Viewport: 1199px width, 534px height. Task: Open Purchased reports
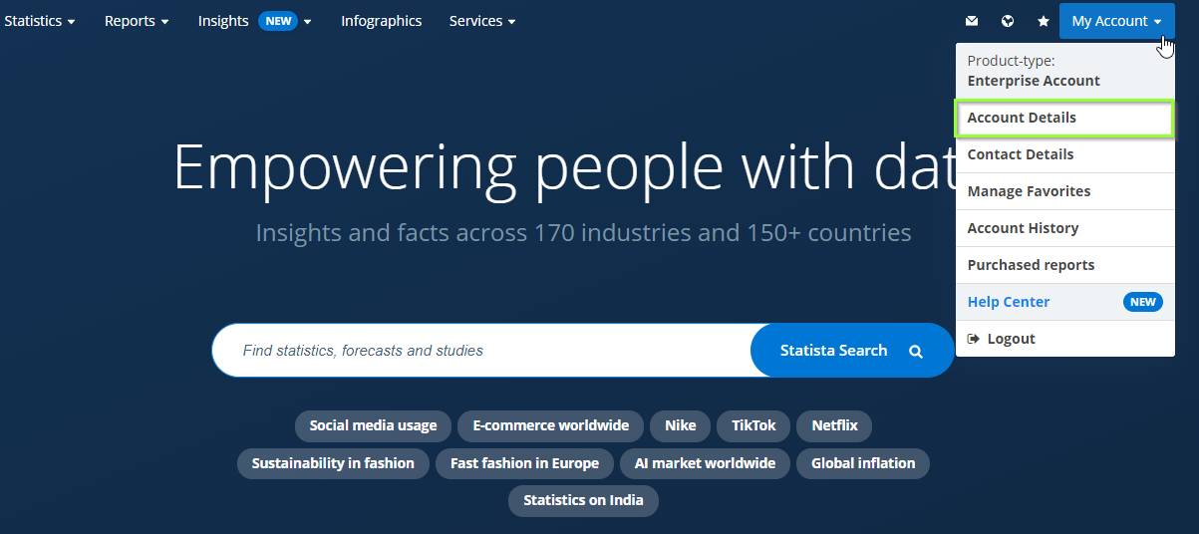tap(1065, 265)
